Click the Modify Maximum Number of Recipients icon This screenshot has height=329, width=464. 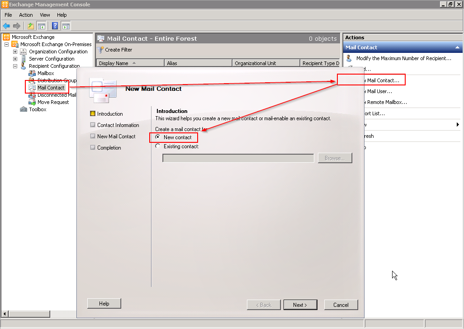click(x=349, y=58)
